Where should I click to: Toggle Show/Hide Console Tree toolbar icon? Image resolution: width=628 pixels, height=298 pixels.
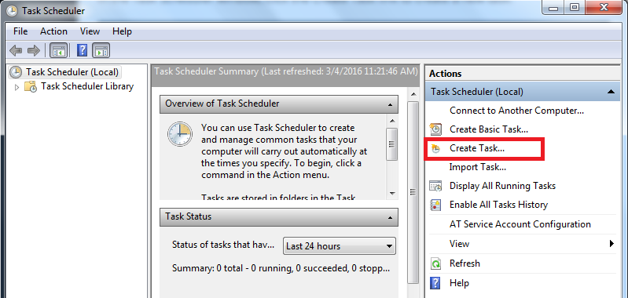pos(59,51)
